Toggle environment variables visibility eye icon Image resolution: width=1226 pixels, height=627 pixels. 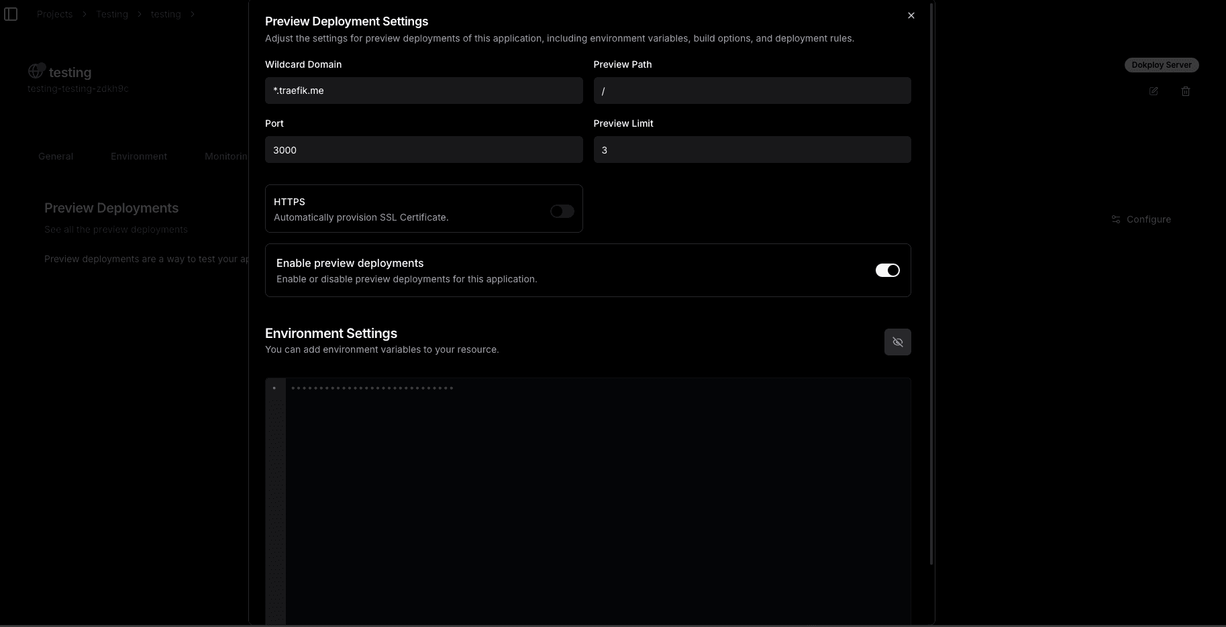point(897,342)
